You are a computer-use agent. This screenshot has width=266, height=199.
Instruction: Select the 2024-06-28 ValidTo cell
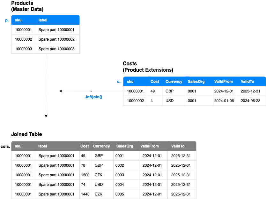click(x=250, y=101)
